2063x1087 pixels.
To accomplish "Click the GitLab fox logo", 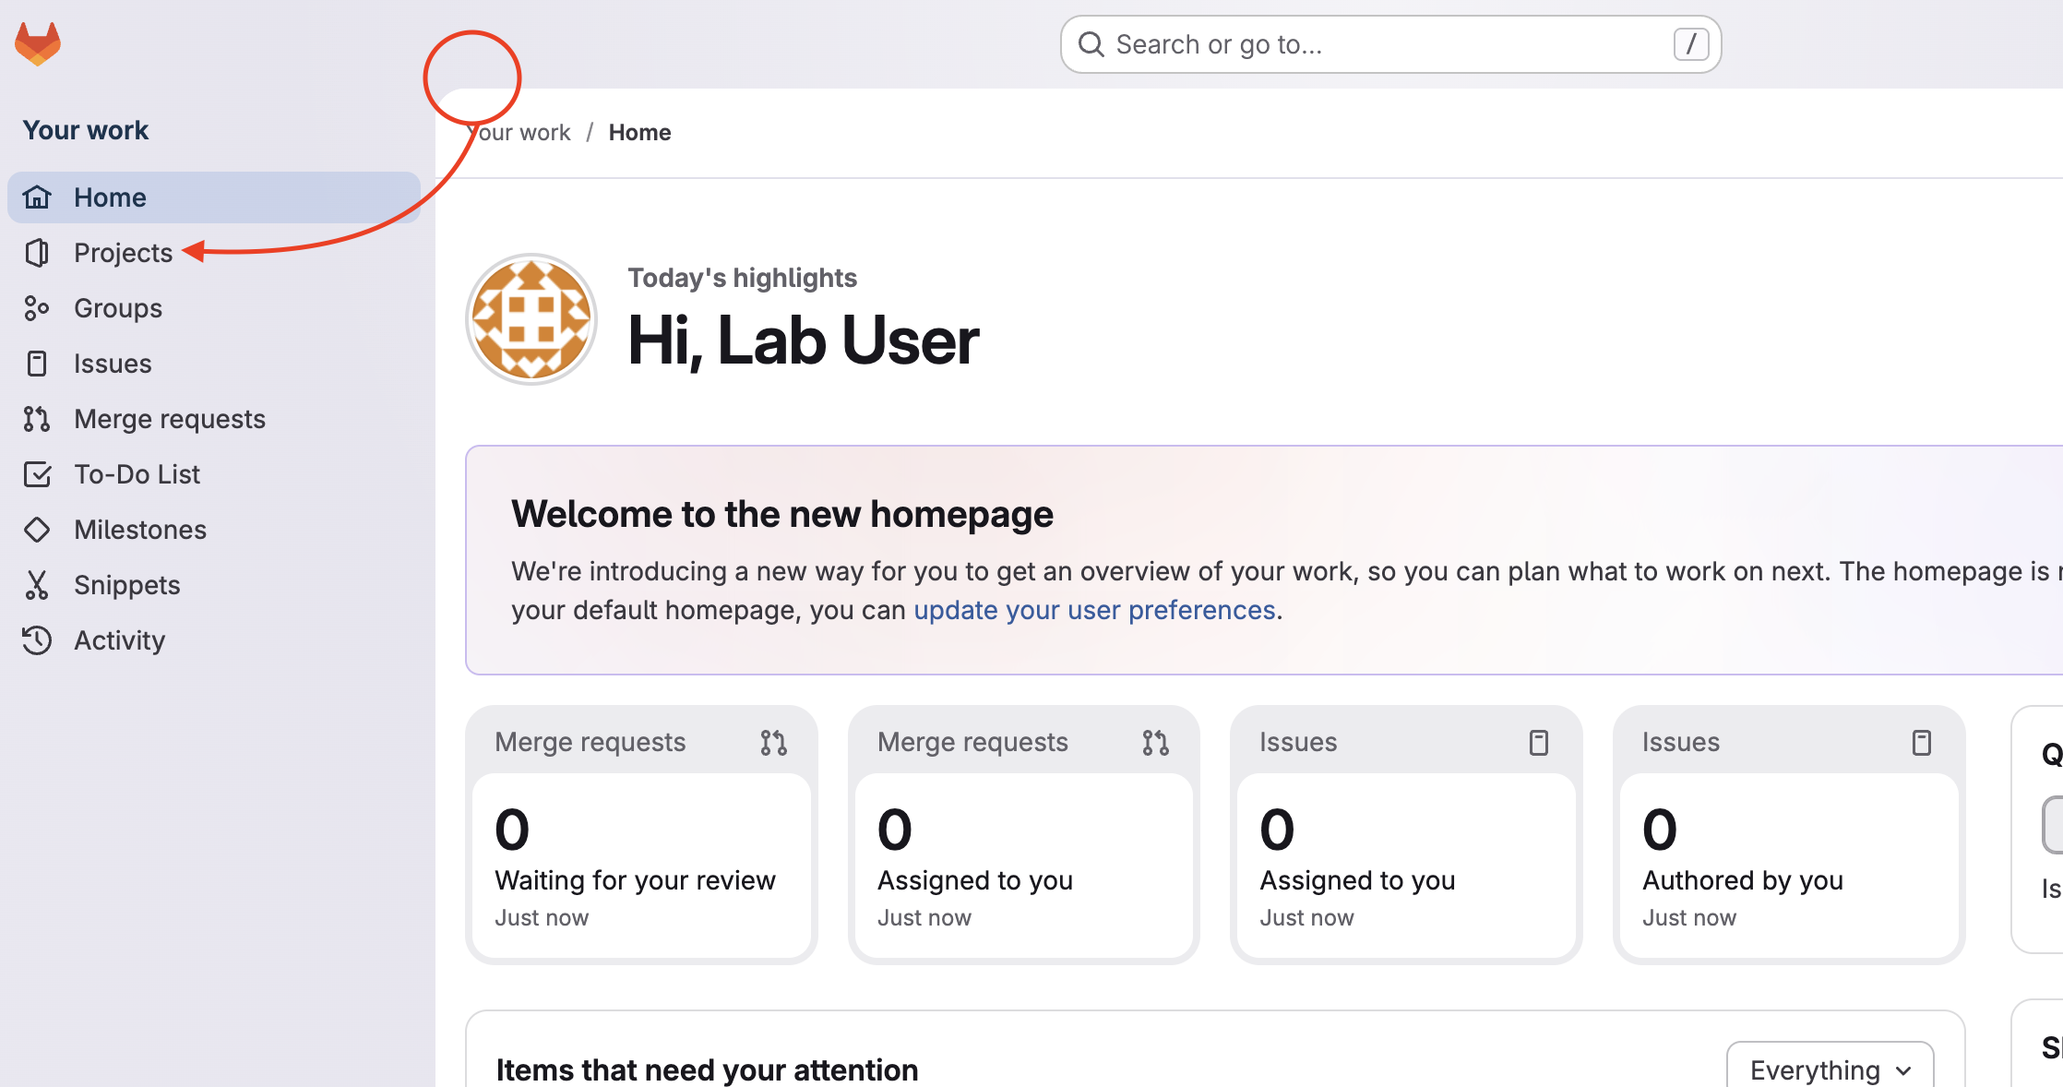I will [38, 43].
